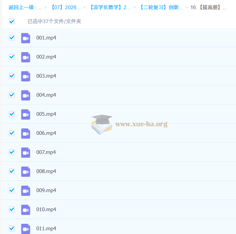
Task: Click the video icon for 010.mp4
Action: 26,209
